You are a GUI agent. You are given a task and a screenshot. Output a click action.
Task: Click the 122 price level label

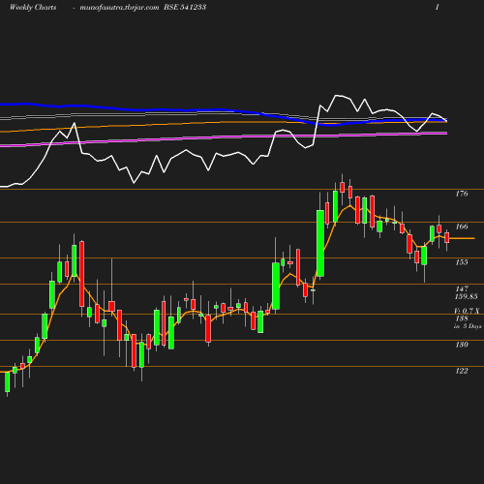462,371
